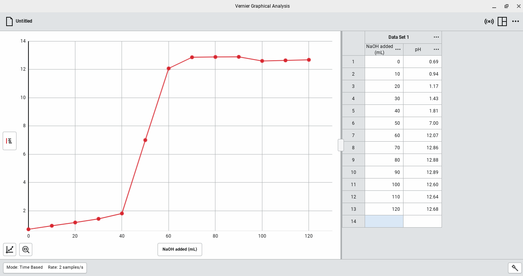Click the zoom-to-fit magnifier icon
The width and height of the screenshot is (523, 276).
tap(26, 250)
